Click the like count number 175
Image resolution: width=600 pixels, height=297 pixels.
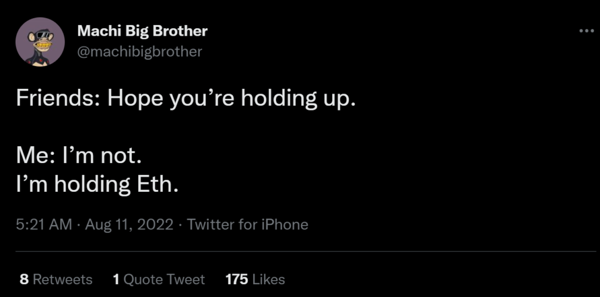237,279
